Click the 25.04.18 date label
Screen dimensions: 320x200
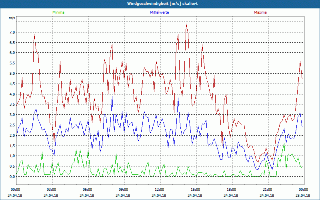coord(303,196)
